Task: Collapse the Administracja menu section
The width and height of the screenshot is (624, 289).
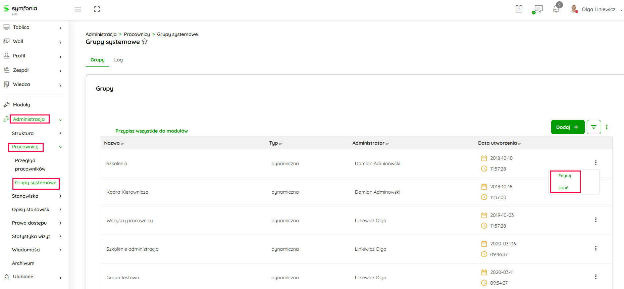Action: click(60, 119)
